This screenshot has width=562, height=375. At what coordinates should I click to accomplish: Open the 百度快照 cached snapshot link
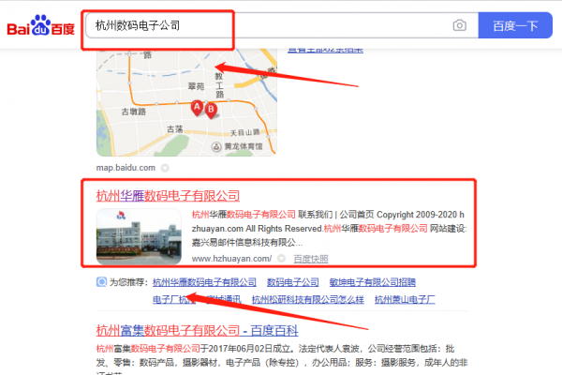tap(311, 259)
